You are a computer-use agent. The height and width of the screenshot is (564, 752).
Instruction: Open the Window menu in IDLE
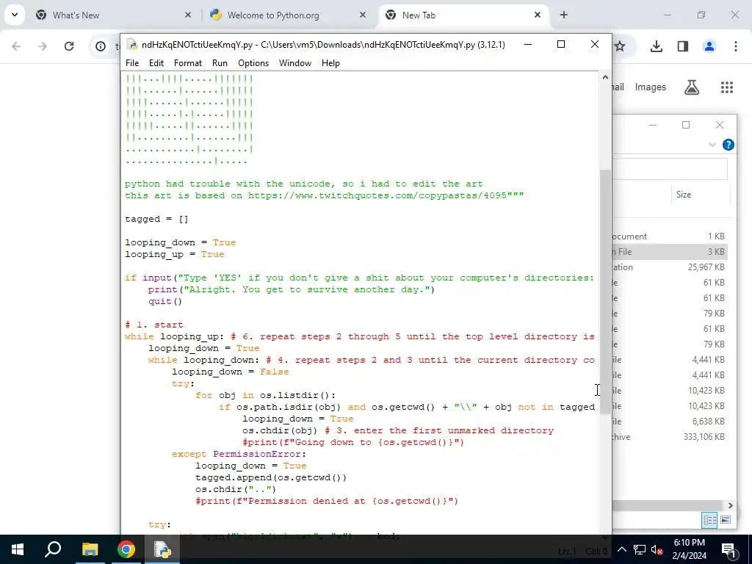pyautogui.click(x=295, y=63)
